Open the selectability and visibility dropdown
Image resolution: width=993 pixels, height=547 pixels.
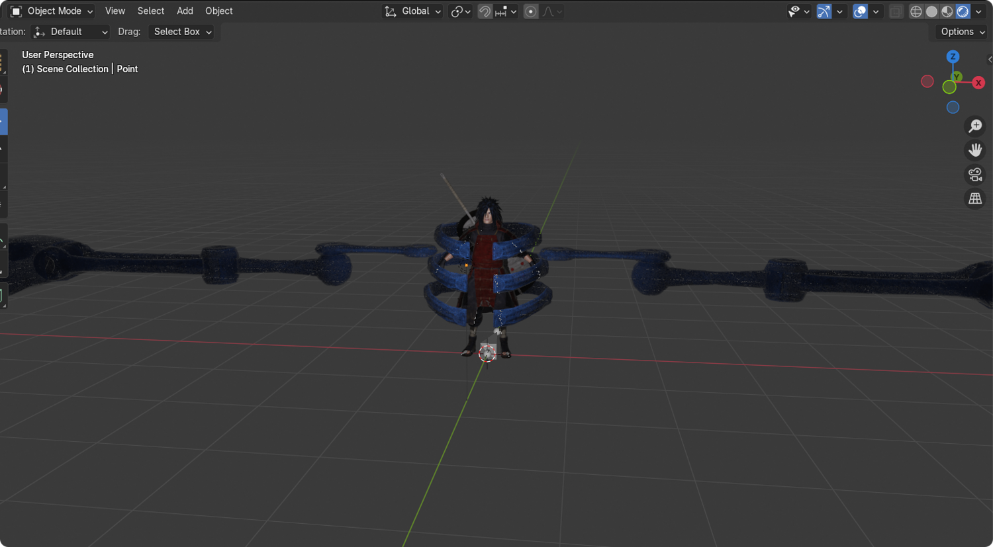[799, 11]
